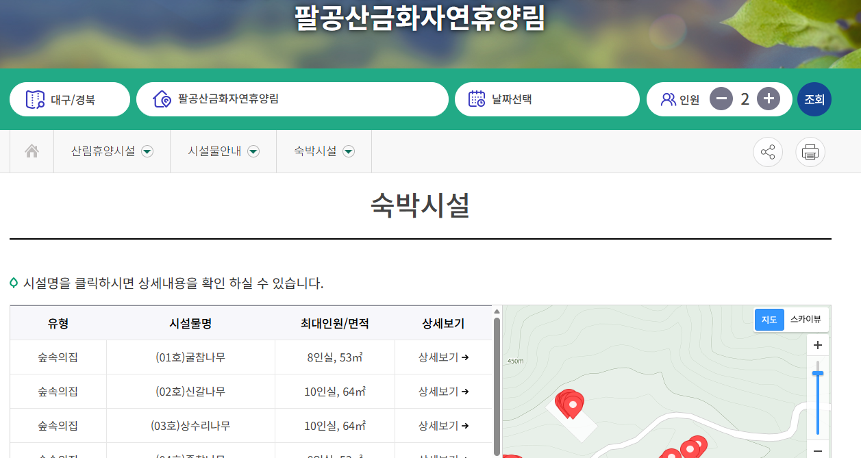Click arrow next to 숙박시설 menu
This screenshot has height=458, width=861.
point(349,152)
